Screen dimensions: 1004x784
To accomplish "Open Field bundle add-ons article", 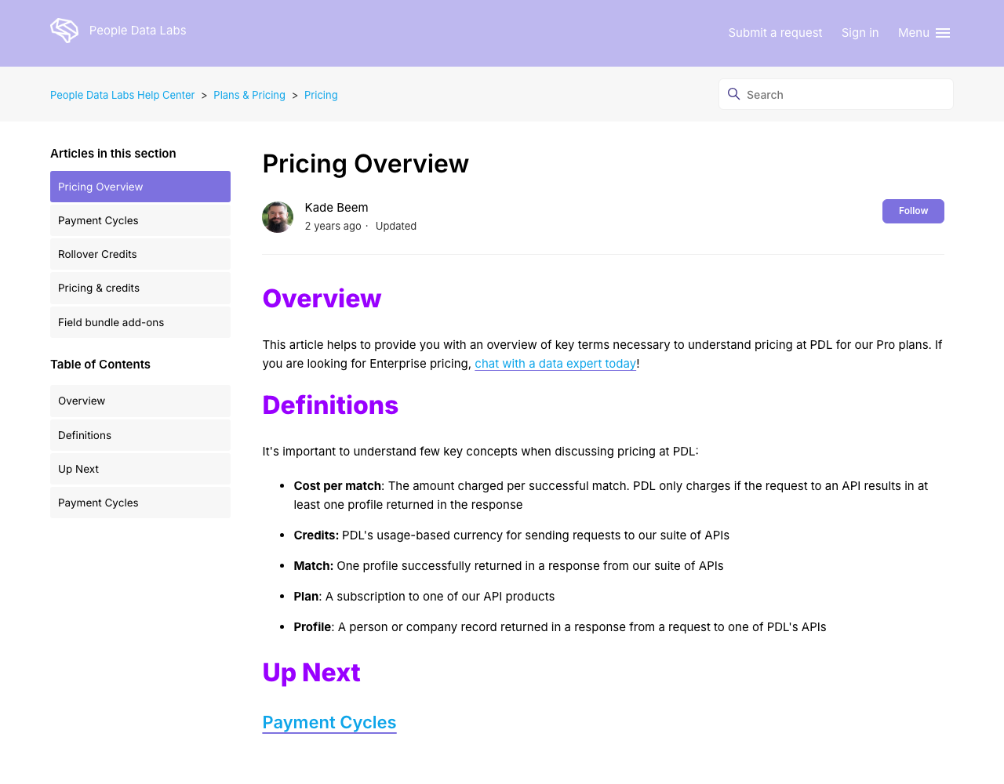I will coord(140,322).
